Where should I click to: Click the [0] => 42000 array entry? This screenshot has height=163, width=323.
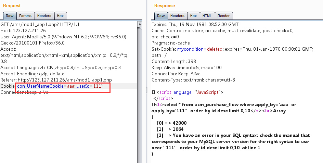172,123
